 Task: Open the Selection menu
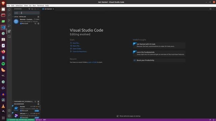19,6
